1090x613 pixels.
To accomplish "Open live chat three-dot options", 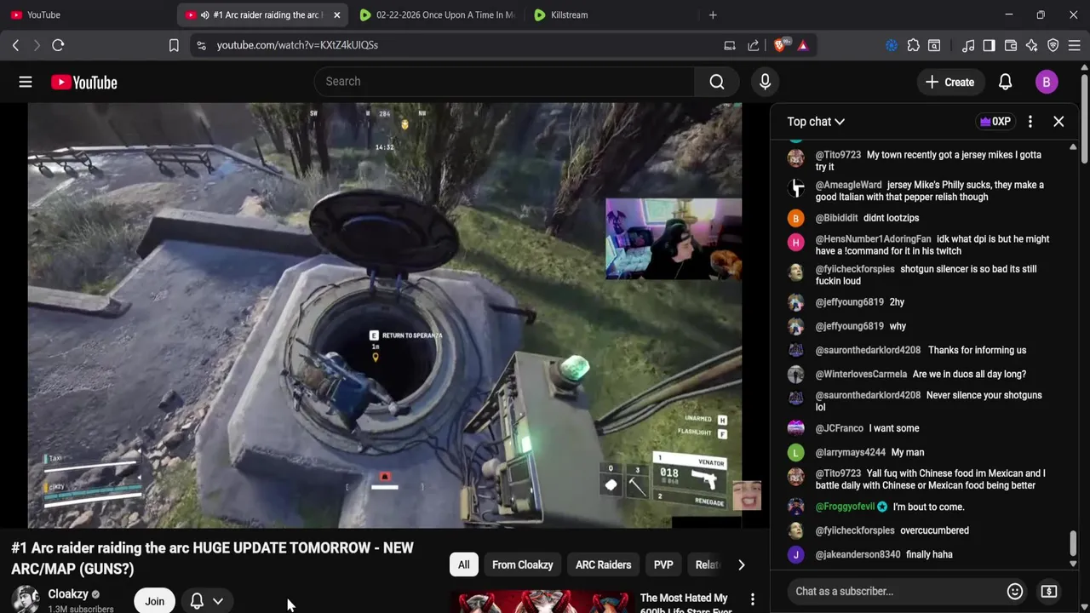I will click(x=1030, y=122).
